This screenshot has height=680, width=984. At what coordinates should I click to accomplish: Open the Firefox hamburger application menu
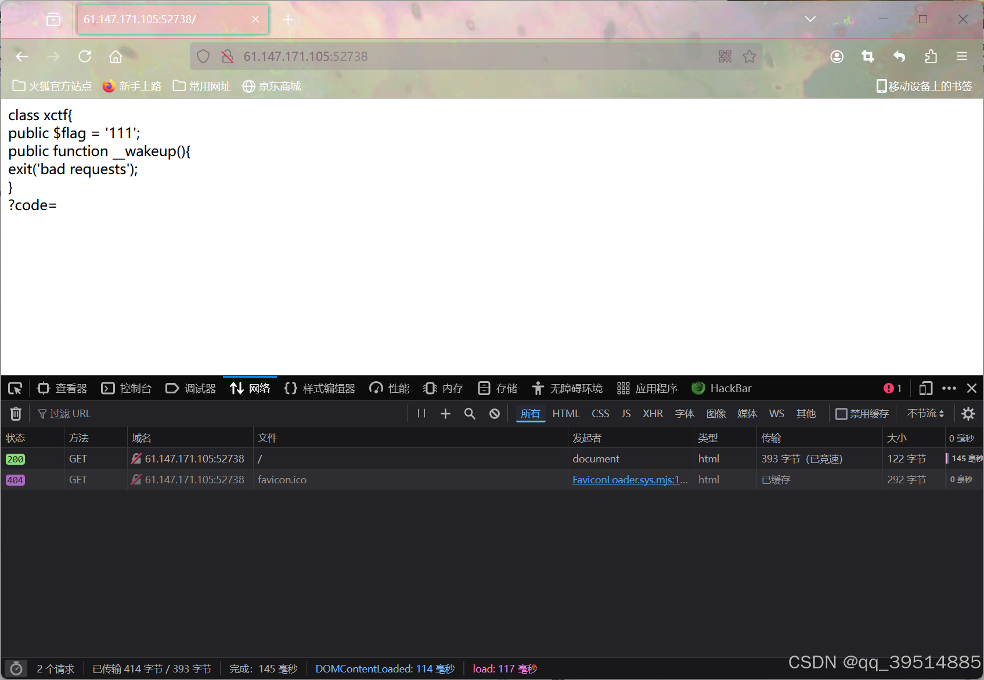pos(962,56)
